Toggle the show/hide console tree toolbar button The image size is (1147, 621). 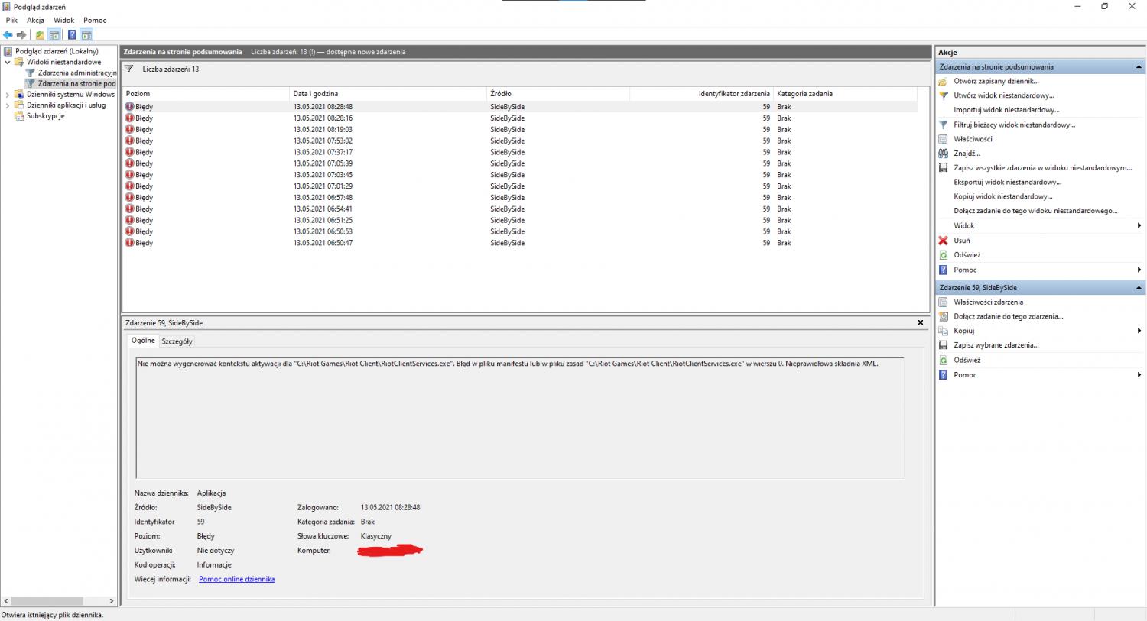point(54,35)
